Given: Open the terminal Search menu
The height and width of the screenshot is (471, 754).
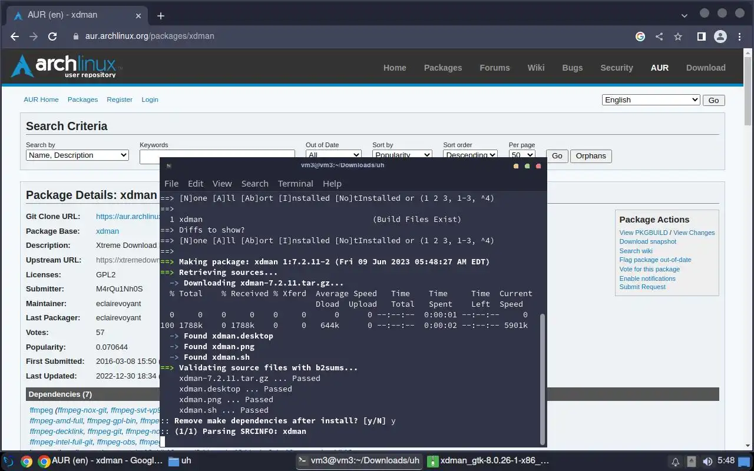Looking at the screenshot, I should [254, 184].
